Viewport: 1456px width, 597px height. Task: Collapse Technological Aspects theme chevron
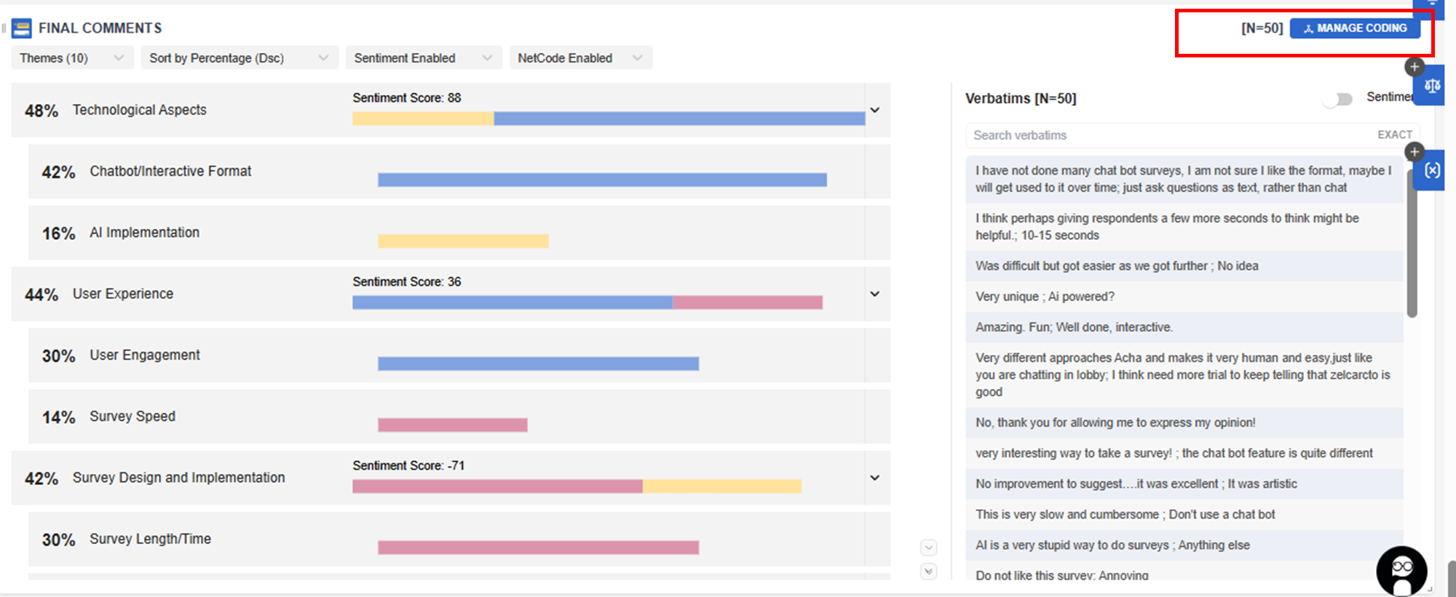point(874,111)
